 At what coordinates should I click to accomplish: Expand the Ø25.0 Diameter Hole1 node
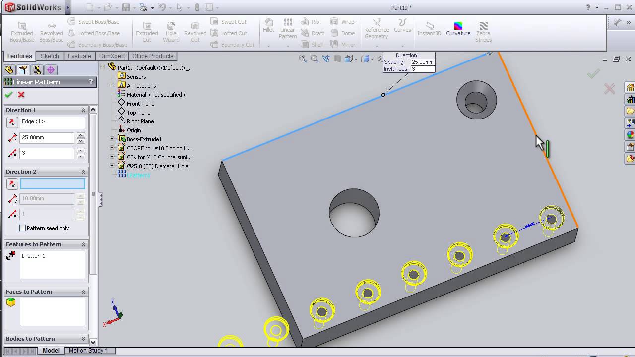(x=112, y=166)
